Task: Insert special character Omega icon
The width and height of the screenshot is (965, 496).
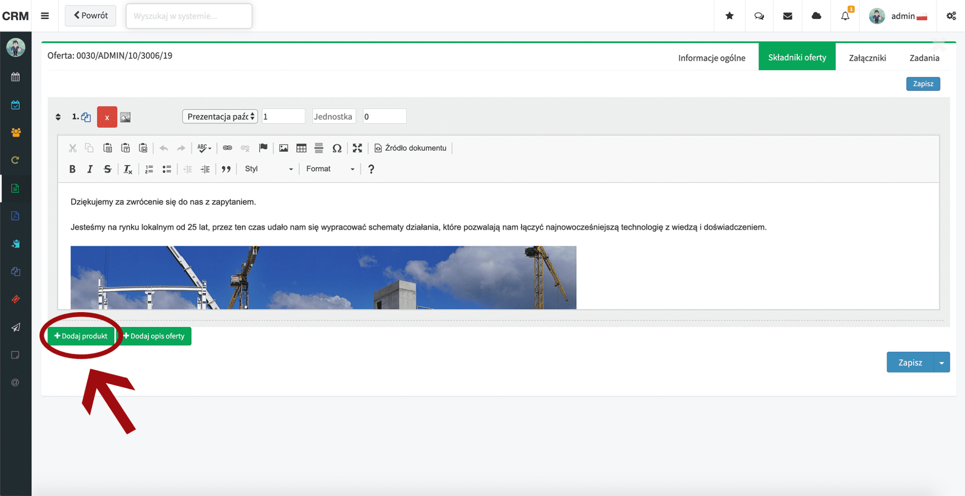Action: (336, 148)
